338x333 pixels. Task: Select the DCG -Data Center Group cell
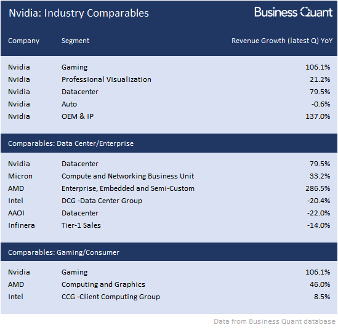102,201
